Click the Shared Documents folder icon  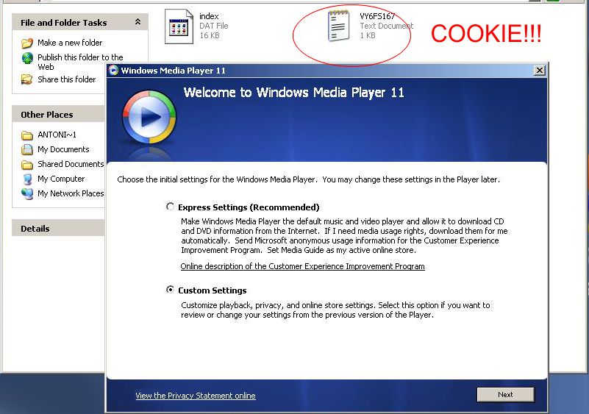(27, 165)
